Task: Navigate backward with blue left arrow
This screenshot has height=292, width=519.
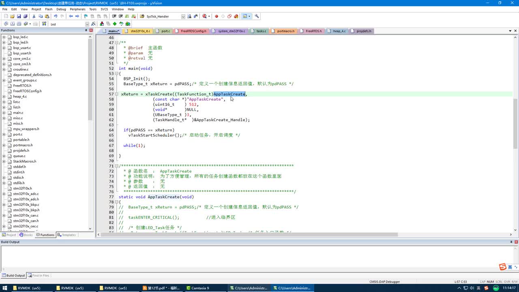Action: click(x=71, y=16)
